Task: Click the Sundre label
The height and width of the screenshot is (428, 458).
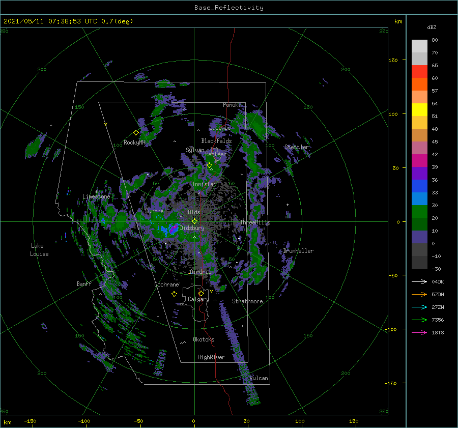Action: pyautogui.click(x=154, y=211)
